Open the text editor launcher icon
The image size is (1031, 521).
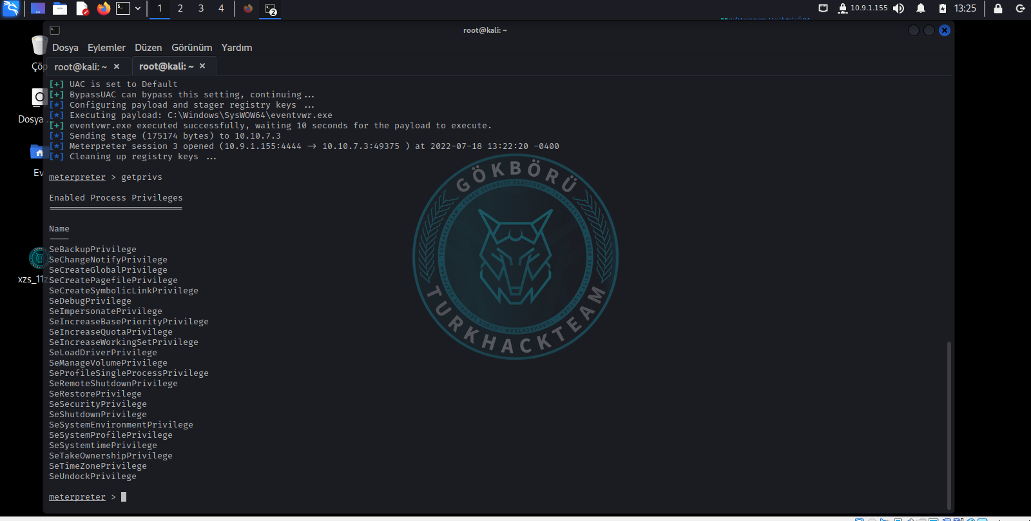(82, 8)
